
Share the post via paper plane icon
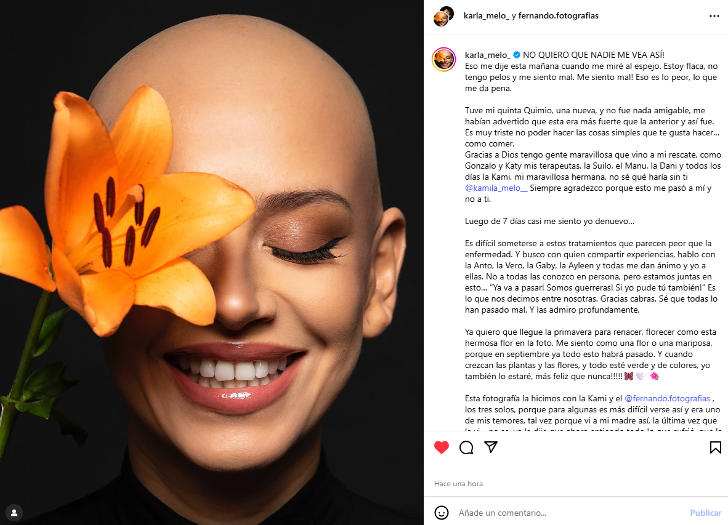point(491,447)
